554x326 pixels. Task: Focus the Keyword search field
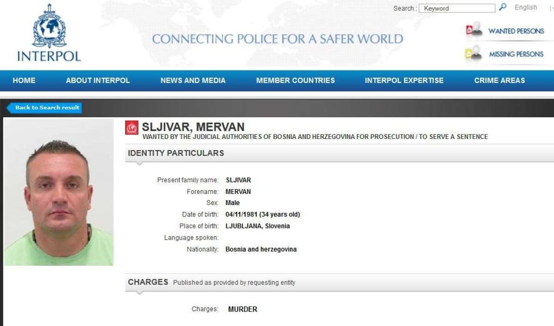[457, 8]
